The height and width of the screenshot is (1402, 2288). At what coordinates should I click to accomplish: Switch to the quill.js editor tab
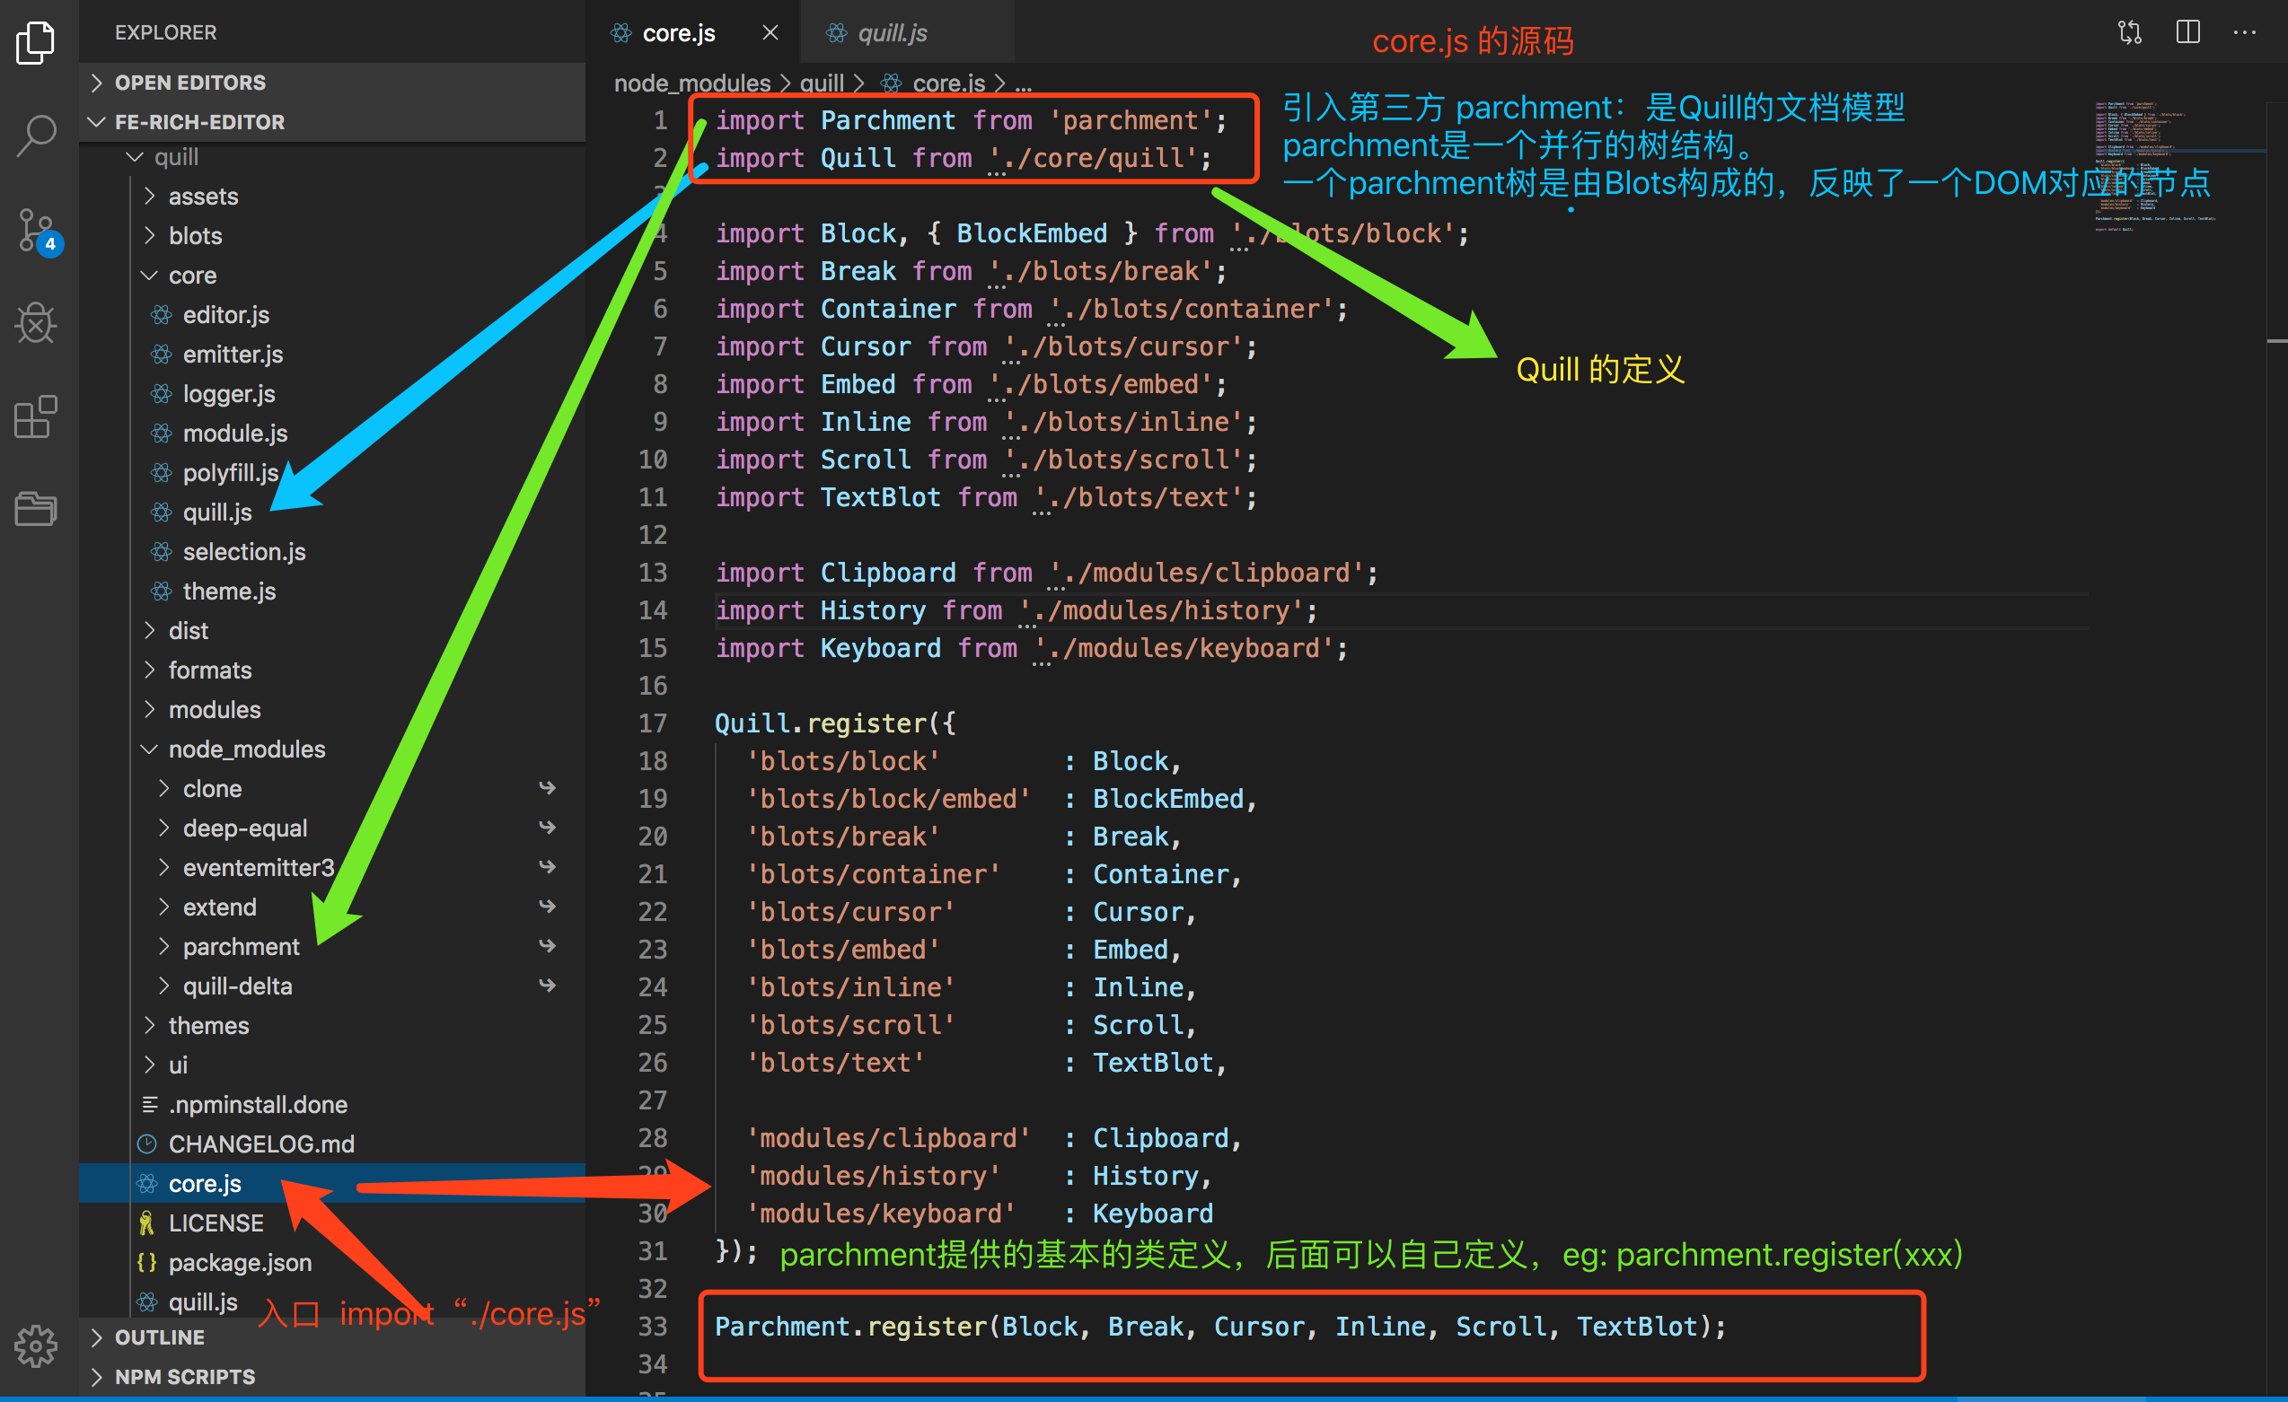tap(892, 33)
